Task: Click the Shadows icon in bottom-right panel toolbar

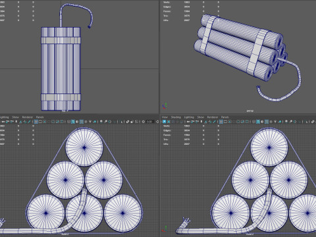Action: click(x=280, y=122)
